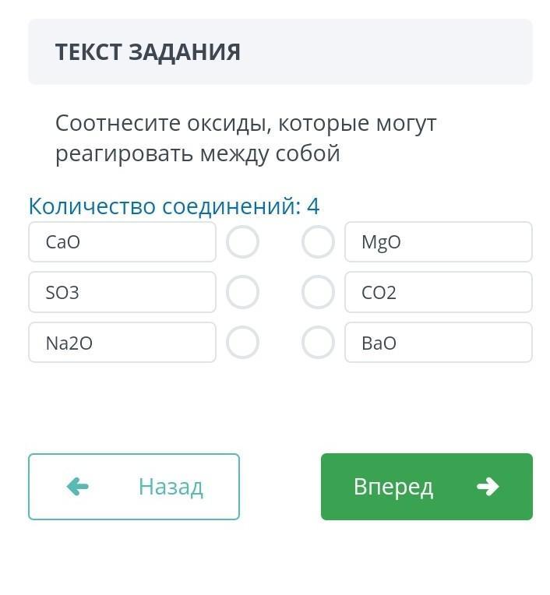The image size is (550, 595).
Task: Click the left arrow icon on Назад
Action: click(x=78, y=487)
